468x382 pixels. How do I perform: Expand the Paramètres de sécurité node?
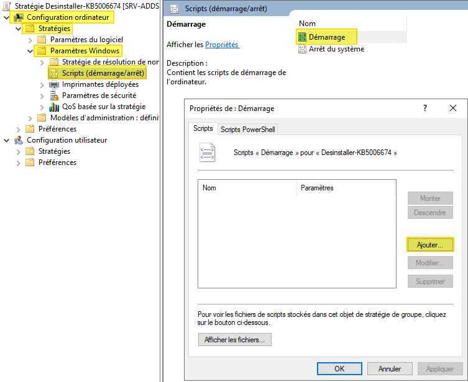pos(42,96)
